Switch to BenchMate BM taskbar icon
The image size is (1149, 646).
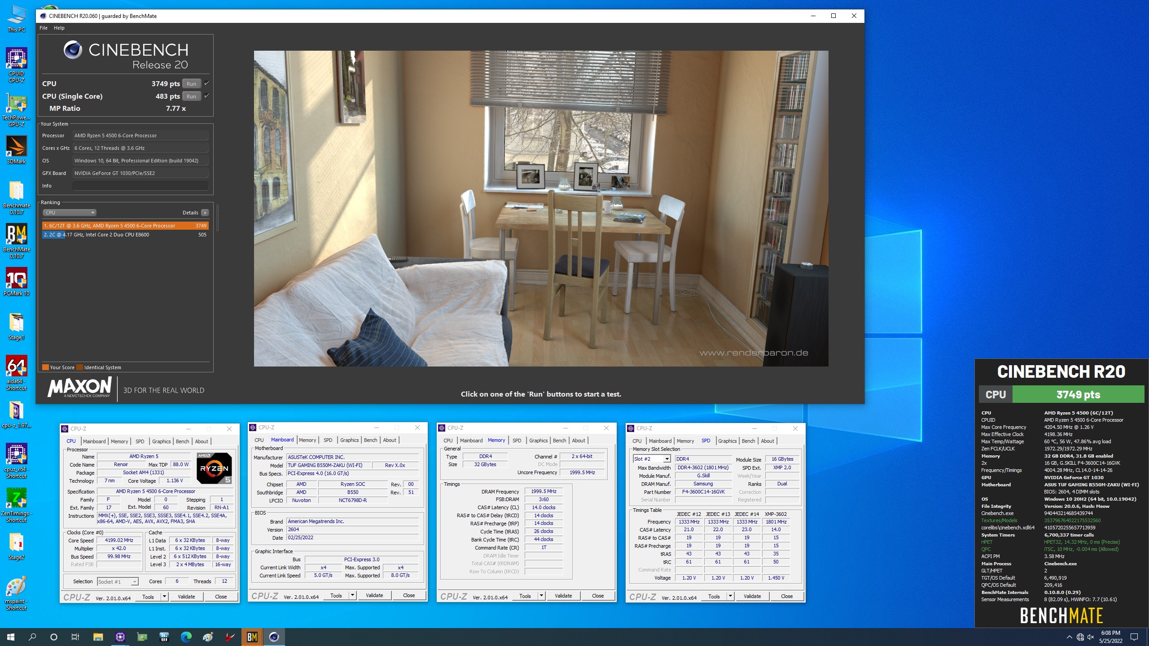[252, 637]
